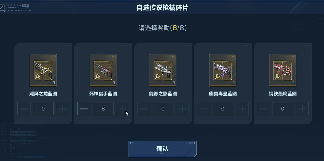Click the 钢铁轰鸣蓝图 quantity input field
The image size is (324, 161).
point(283,109)
